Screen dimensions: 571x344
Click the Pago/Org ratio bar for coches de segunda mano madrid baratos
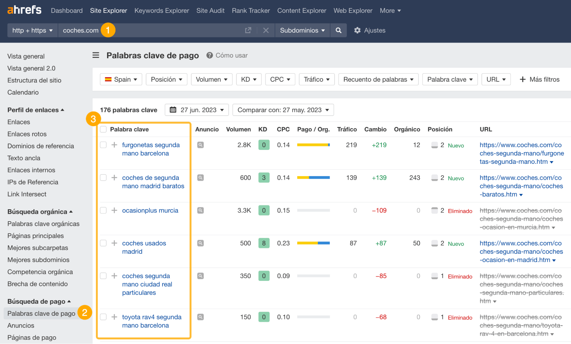313,177
